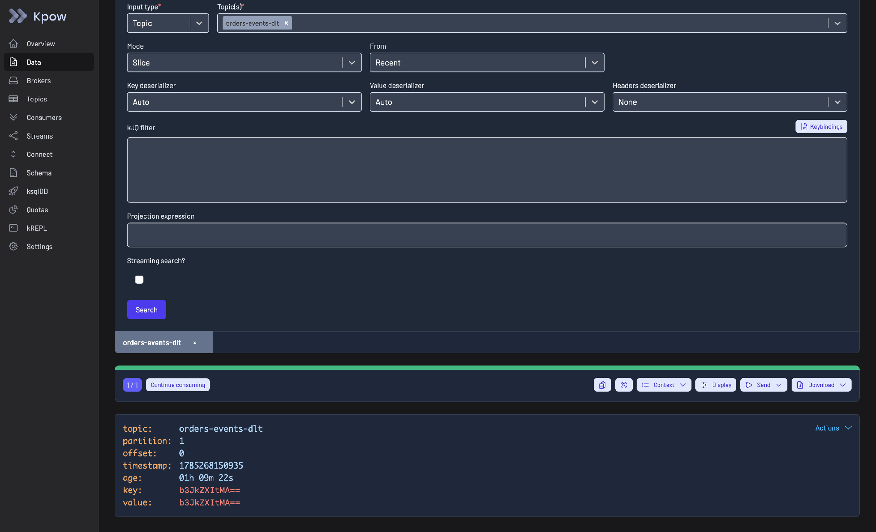Screen dimensions: 876x532
Task: Click into the kJQ filter editor
Action: [487, 170]
